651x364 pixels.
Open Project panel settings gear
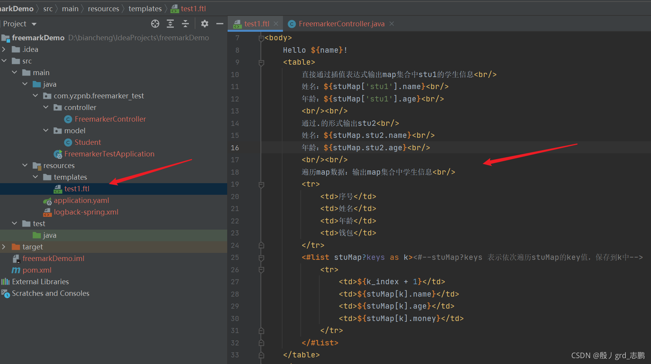[205, 24]
